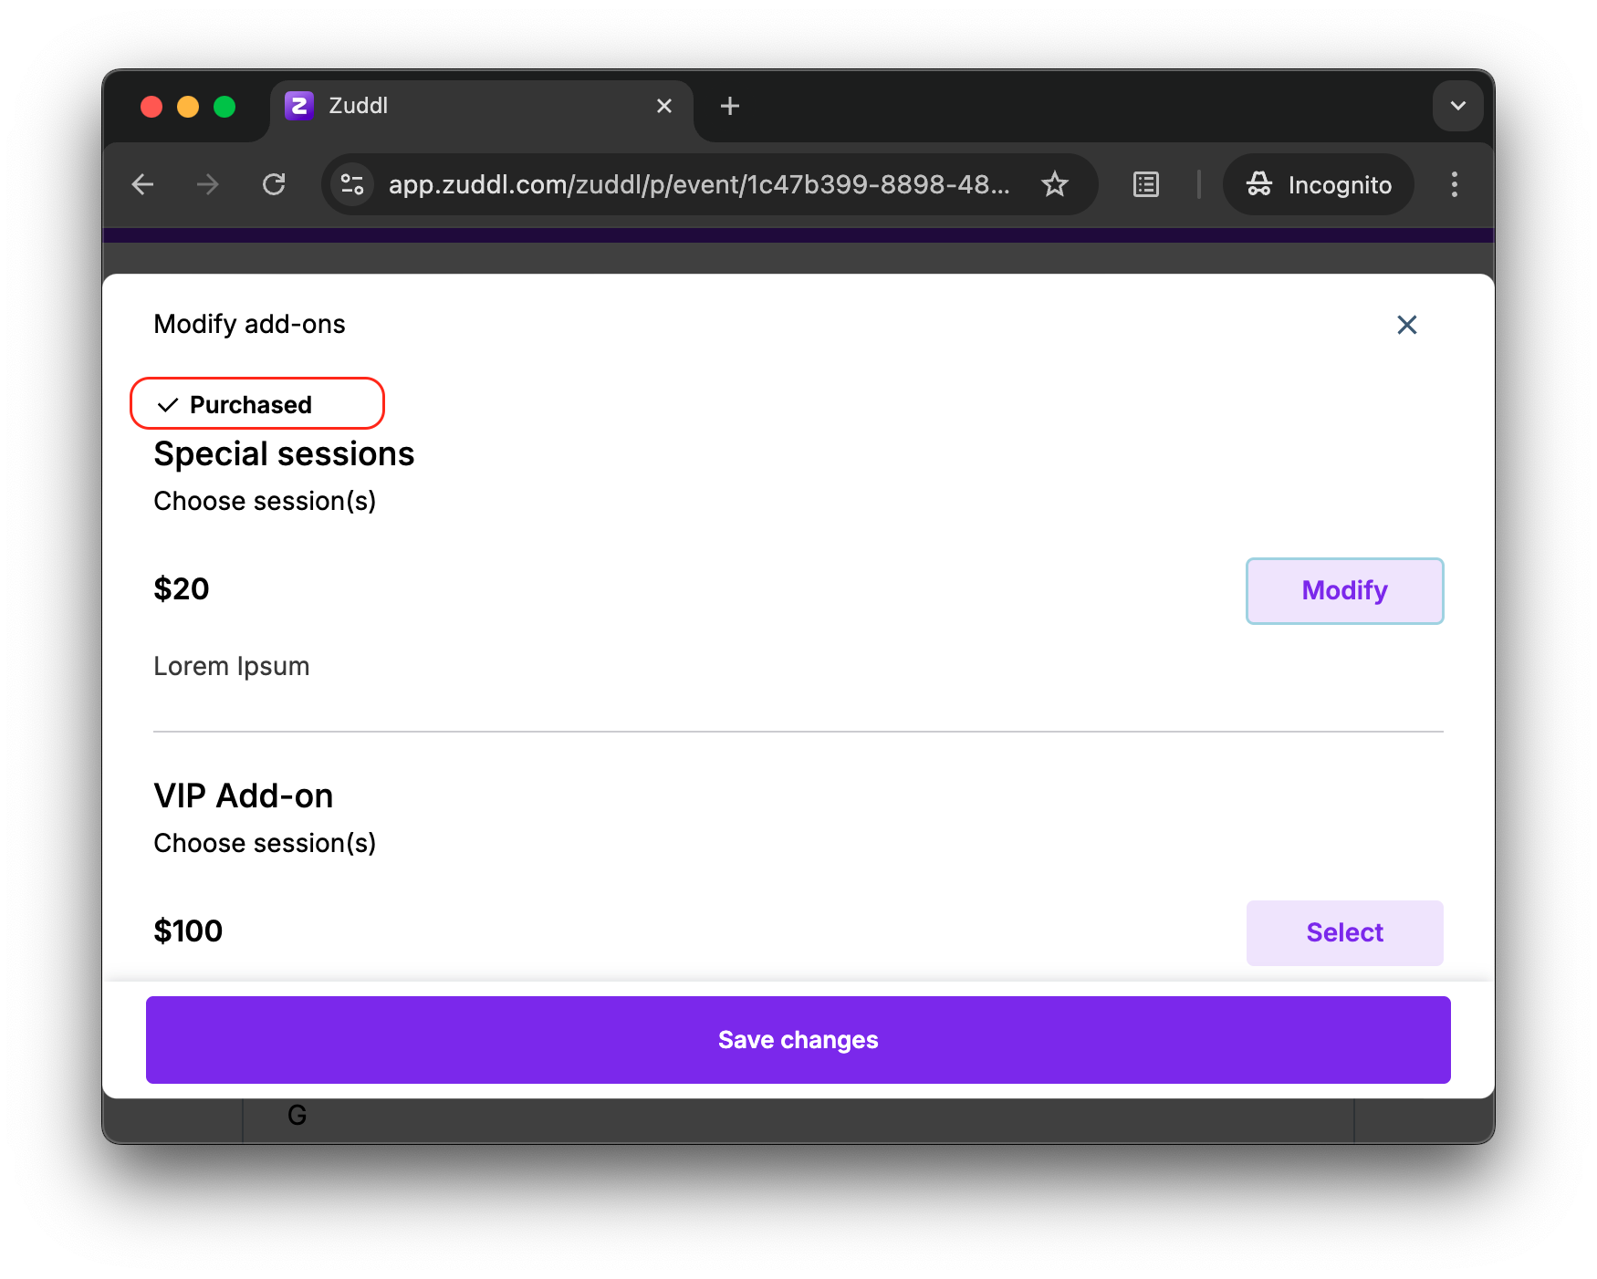
Task: Expand the tab search dropdown
Action: click(x=1457, y=106)
